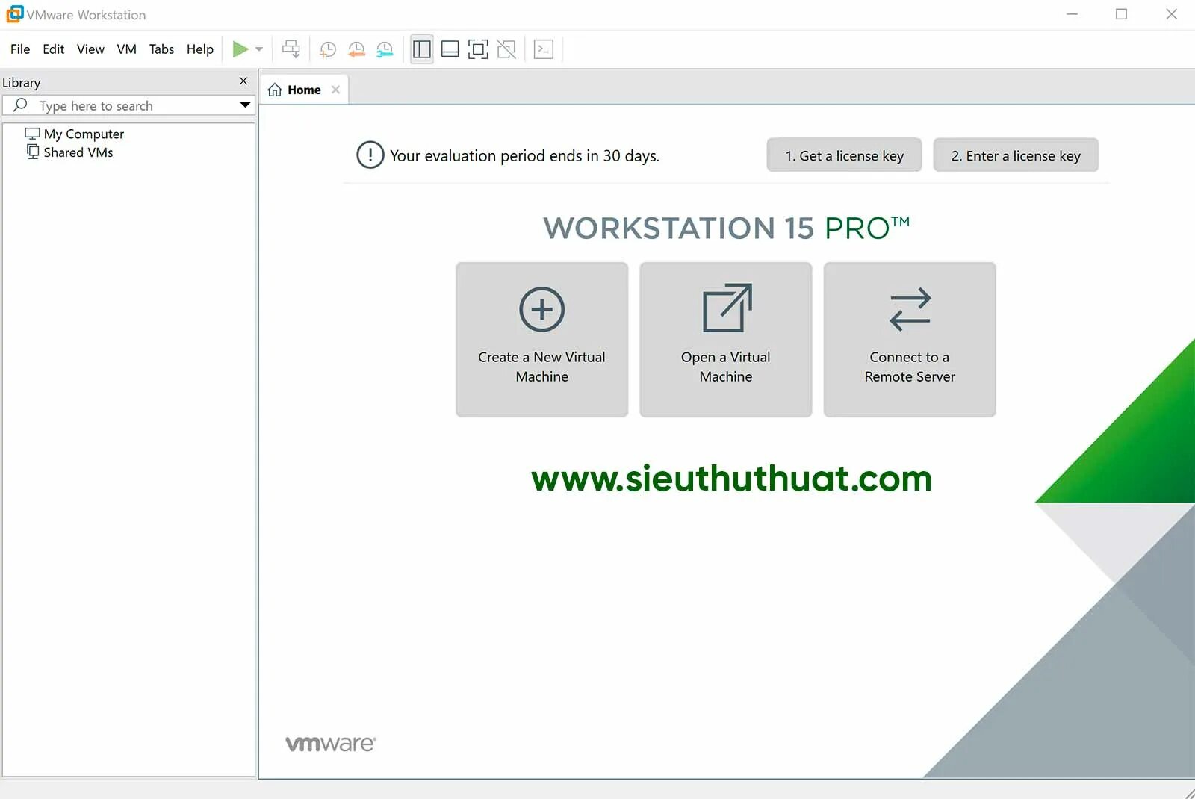Toggle thumbnail bar view icon
This screenshot has width=1195, height=799.
pos(450,49)
